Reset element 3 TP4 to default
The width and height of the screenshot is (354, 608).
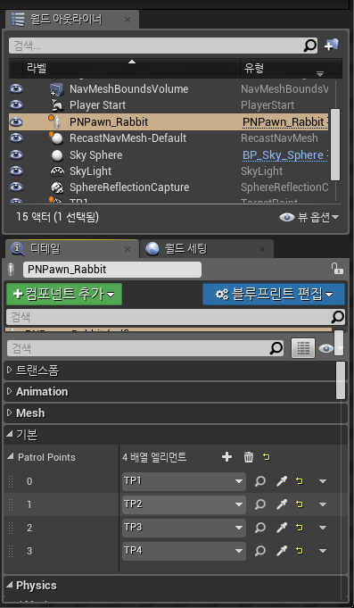(x=300, y=551)
